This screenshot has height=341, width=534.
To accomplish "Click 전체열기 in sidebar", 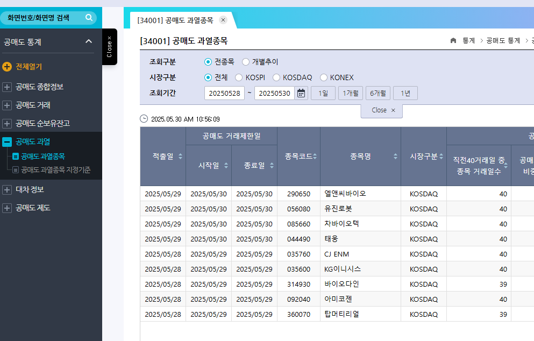I will click(x=29, y=67).
